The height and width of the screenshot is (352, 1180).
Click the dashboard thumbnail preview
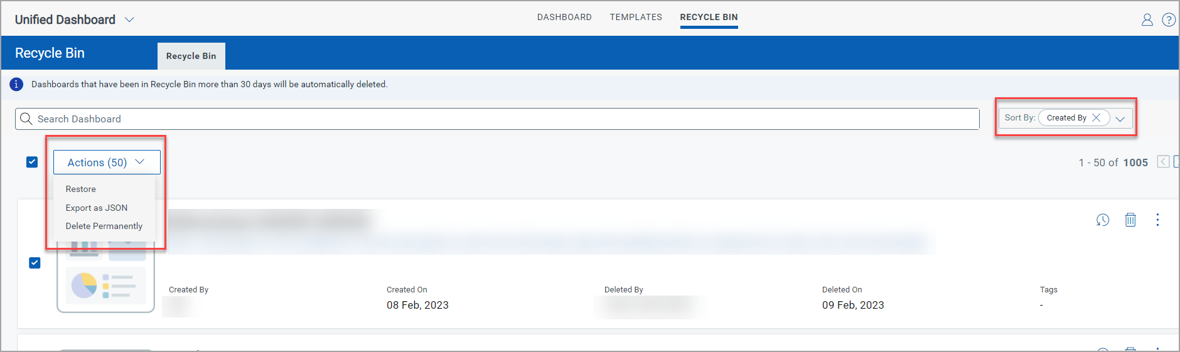[105, 276]
